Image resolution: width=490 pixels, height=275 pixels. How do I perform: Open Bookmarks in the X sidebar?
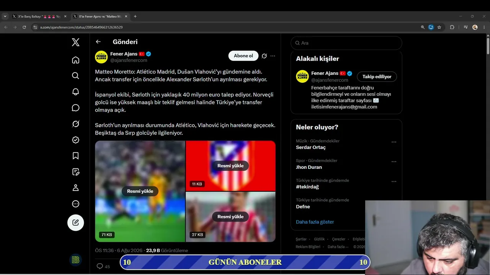click(x=76, y=156)
